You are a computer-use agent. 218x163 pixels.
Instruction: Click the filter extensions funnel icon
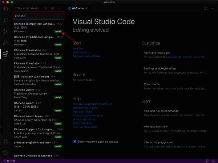46,8
